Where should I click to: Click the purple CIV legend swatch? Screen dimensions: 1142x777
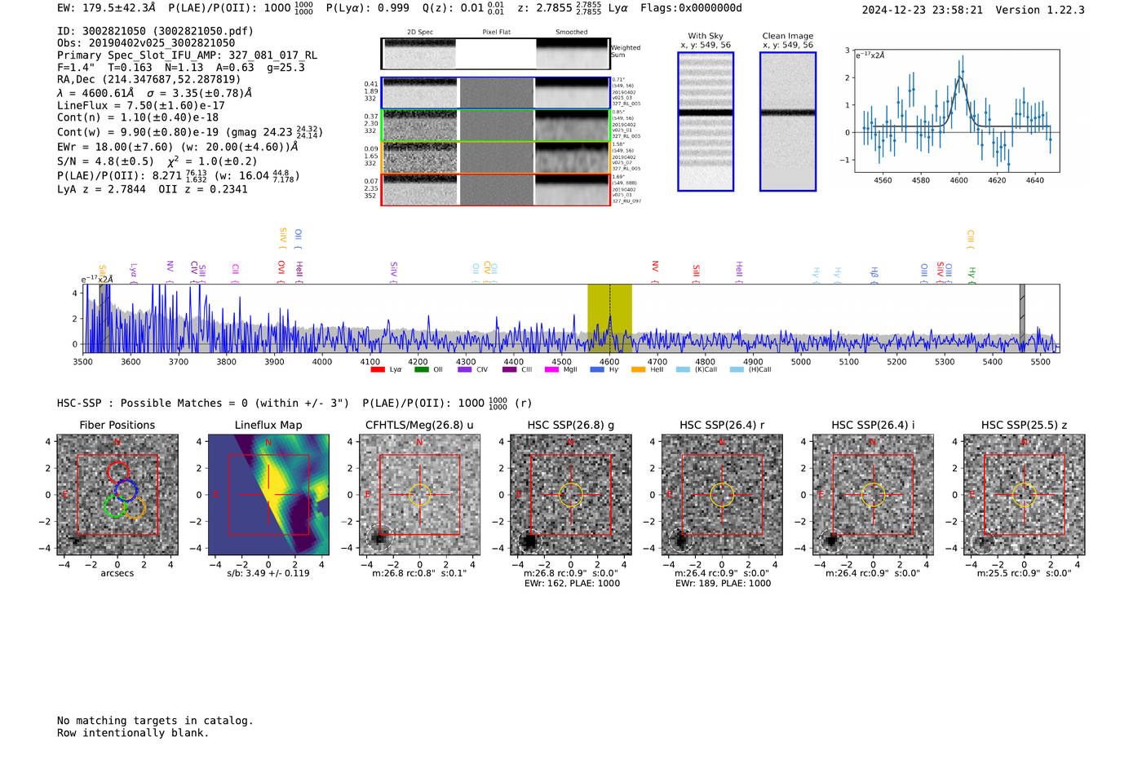[464, 369]
